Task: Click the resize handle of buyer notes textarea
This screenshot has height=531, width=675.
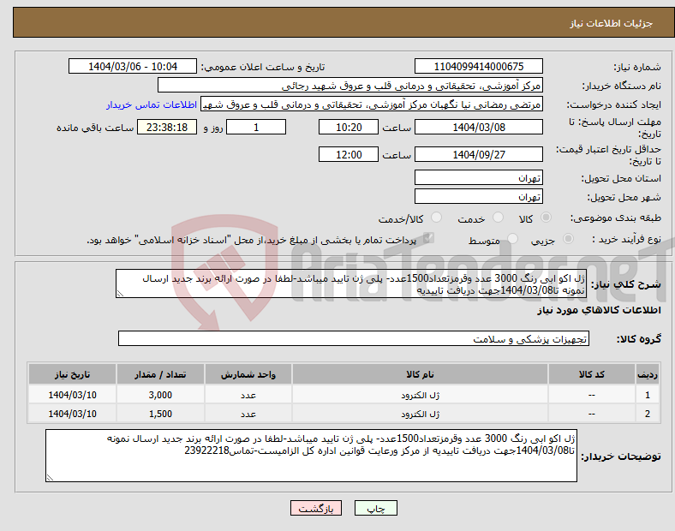Action: coord(50,477)
